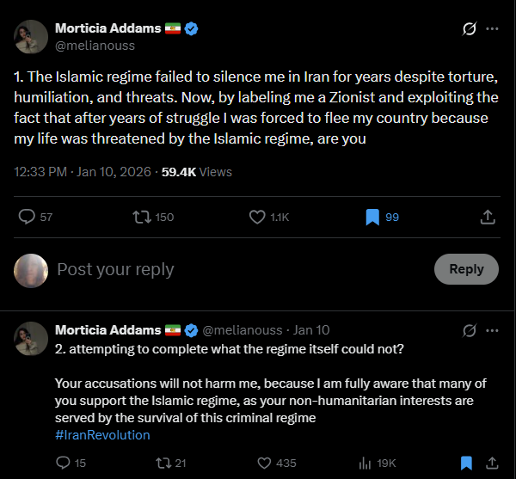
Task: Open the #IranRevolution hashtag
Action: pos(101,434)
